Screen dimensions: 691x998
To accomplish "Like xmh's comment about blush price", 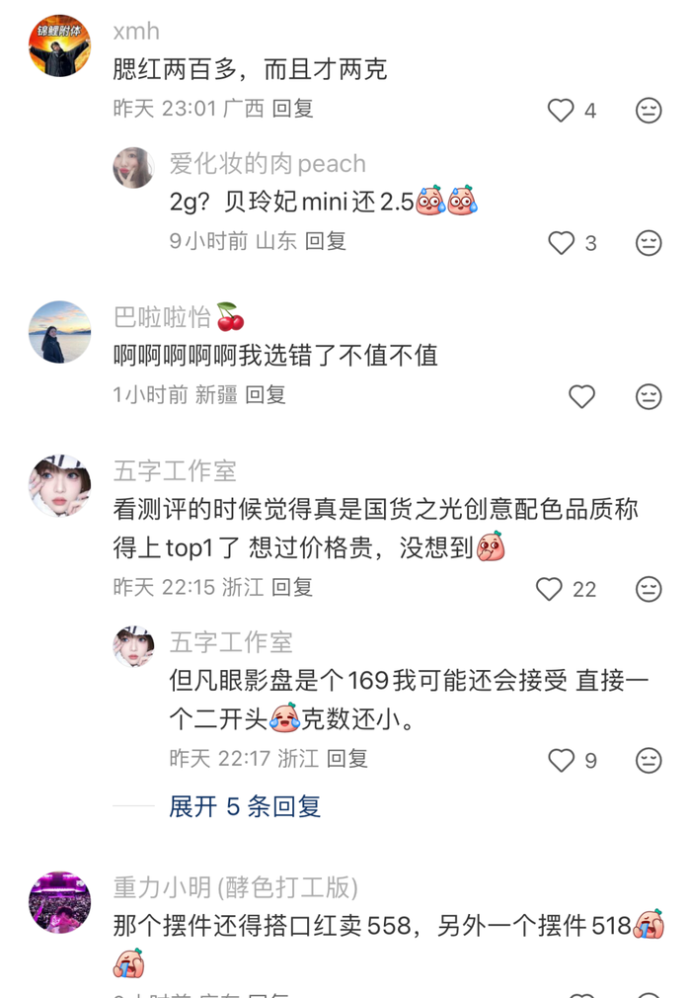I will tap(561, 110).
